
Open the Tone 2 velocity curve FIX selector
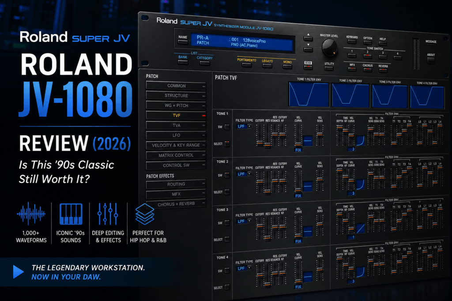coord(298,196)
